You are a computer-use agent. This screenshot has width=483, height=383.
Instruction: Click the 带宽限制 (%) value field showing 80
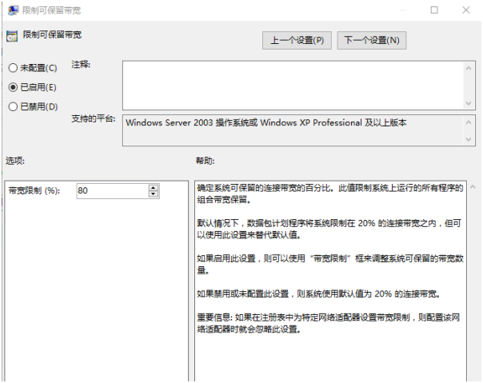tap(113, 191)
